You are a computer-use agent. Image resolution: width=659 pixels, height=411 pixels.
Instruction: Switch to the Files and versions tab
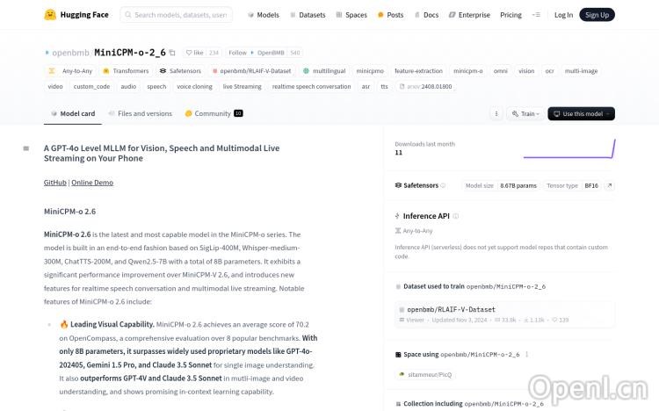tap(140, 113)
